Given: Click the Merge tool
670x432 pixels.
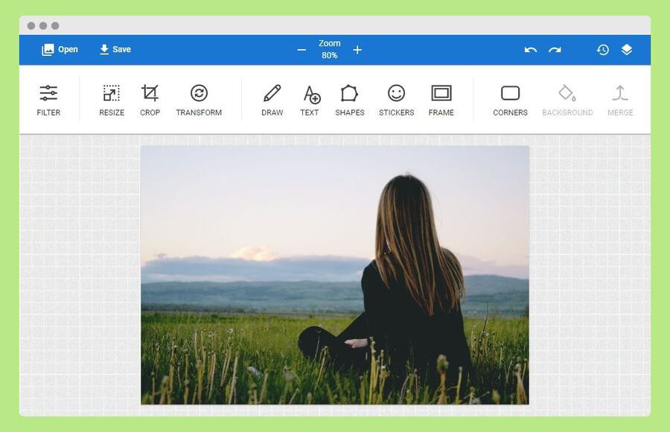Looking at the screenshot, I should pyautogui.click(x=620, y=101).
